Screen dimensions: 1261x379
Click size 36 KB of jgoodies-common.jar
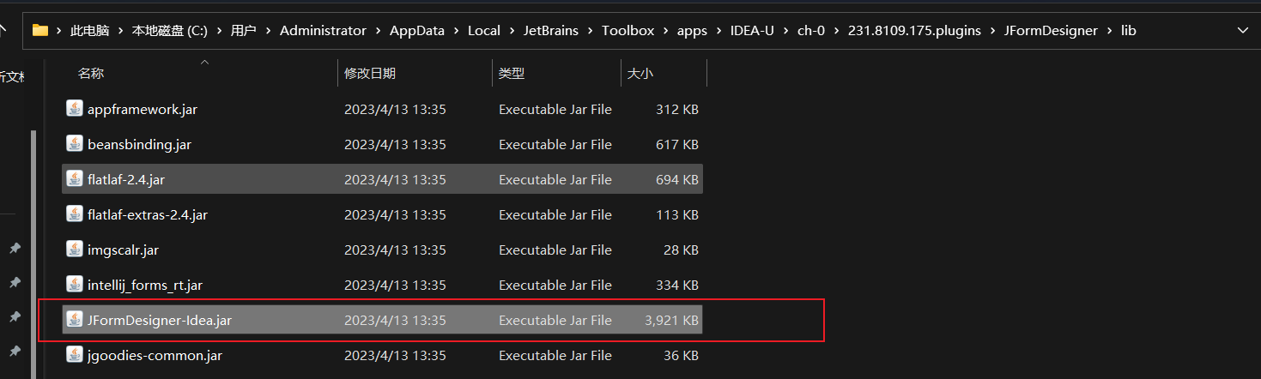[x=681, y=356]
